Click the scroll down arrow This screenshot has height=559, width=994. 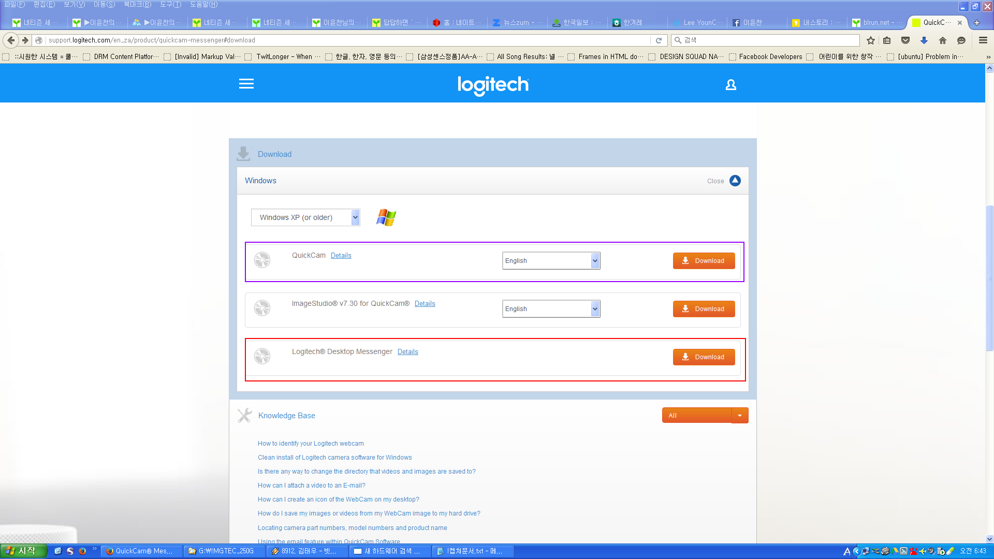tap(989, 539)
